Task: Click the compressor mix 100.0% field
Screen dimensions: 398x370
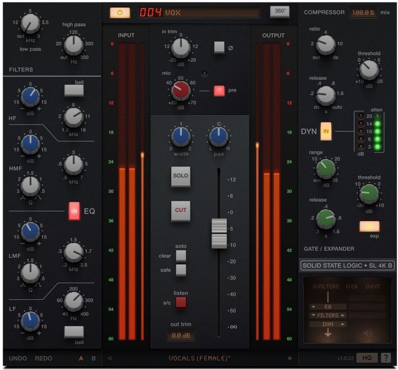Action: point(363,12)
